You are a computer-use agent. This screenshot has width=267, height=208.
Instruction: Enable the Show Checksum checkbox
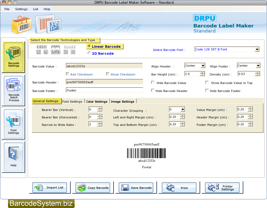point(108,74)
